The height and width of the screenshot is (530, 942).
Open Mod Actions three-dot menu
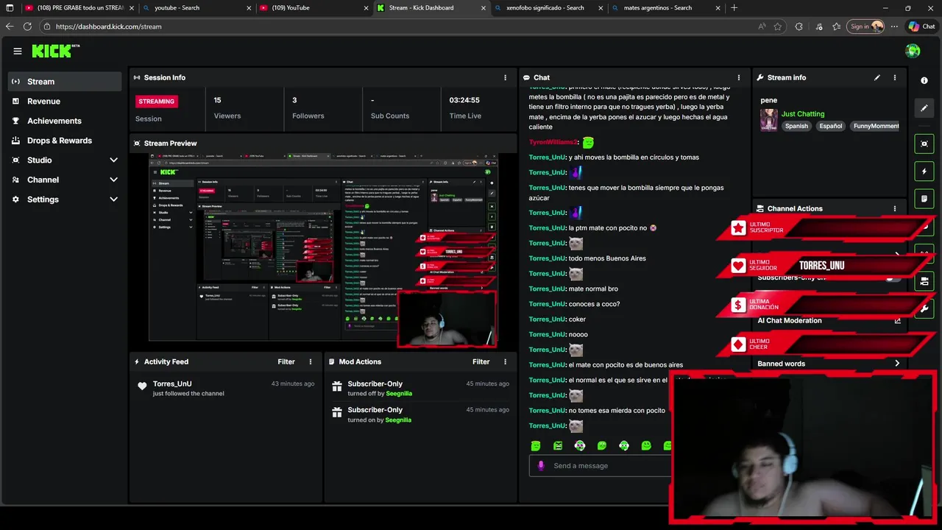coord(505,361)
